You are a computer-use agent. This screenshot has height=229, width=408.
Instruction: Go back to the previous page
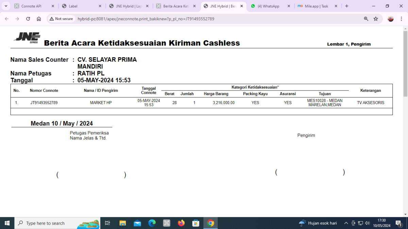(6, 19)
